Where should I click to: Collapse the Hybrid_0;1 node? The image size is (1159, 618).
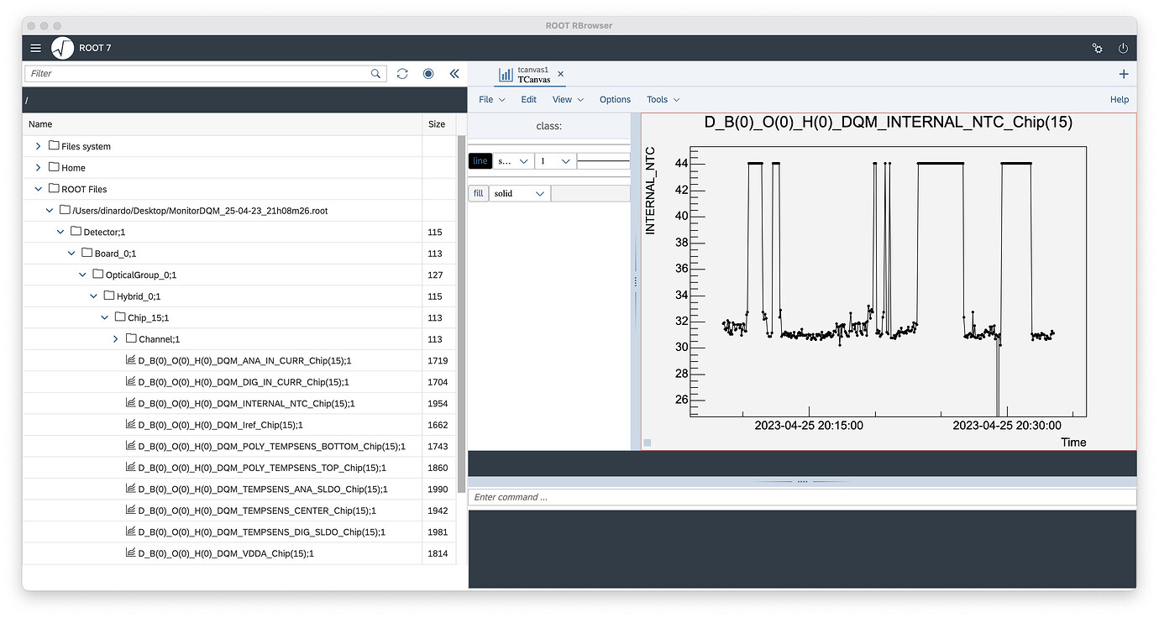pos(93,296)
